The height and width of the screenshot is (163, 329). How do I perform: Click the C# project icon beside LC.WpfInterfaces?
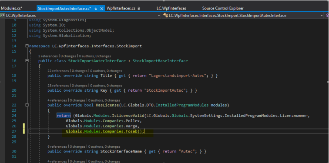(x=3, y=16)
